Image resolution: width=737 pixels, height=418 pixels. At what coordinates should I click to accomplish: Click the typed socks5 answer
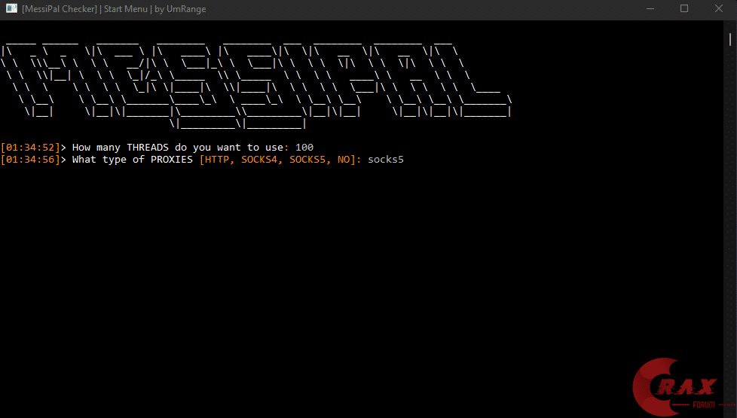[x=385, y=160]
